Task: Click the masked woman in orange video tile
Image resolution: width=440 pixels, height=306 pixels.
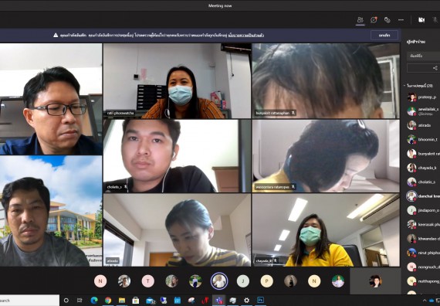Action: [177, 81]
